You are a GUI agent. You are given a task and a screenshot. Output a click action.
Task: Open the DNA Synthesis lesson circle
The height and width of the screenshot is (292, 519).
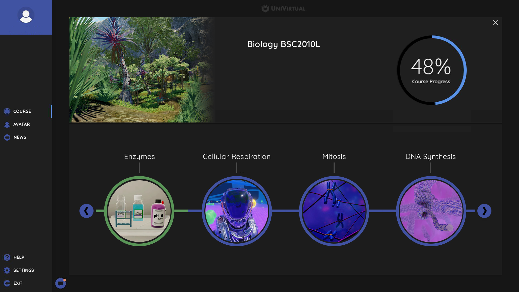431,211
